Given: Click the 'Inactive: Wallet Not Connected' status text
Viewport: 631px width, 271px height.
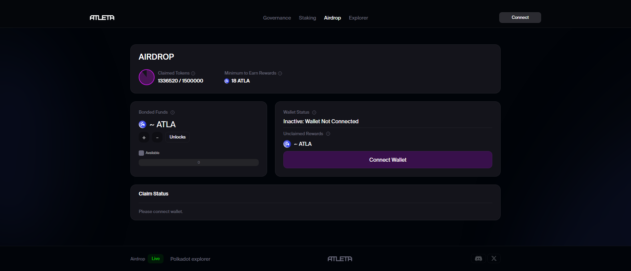Looking at the screenshot, I should [x=321, y=121].
